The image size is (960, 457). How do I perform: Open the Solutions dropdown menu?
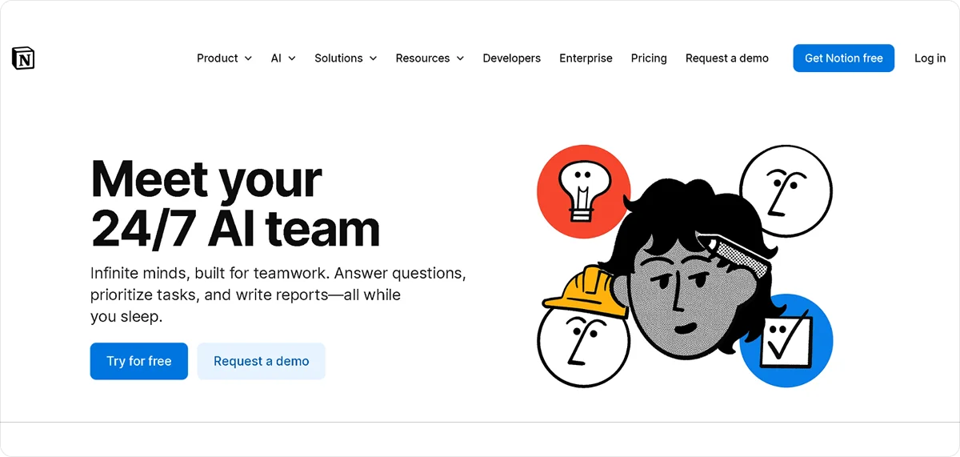tap(346, 58)
